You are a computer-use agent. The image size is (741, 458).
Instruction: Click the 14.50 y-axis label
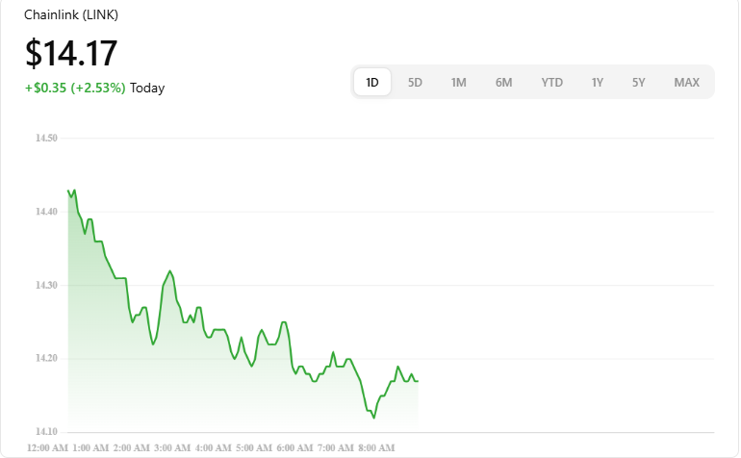point(46,139)
